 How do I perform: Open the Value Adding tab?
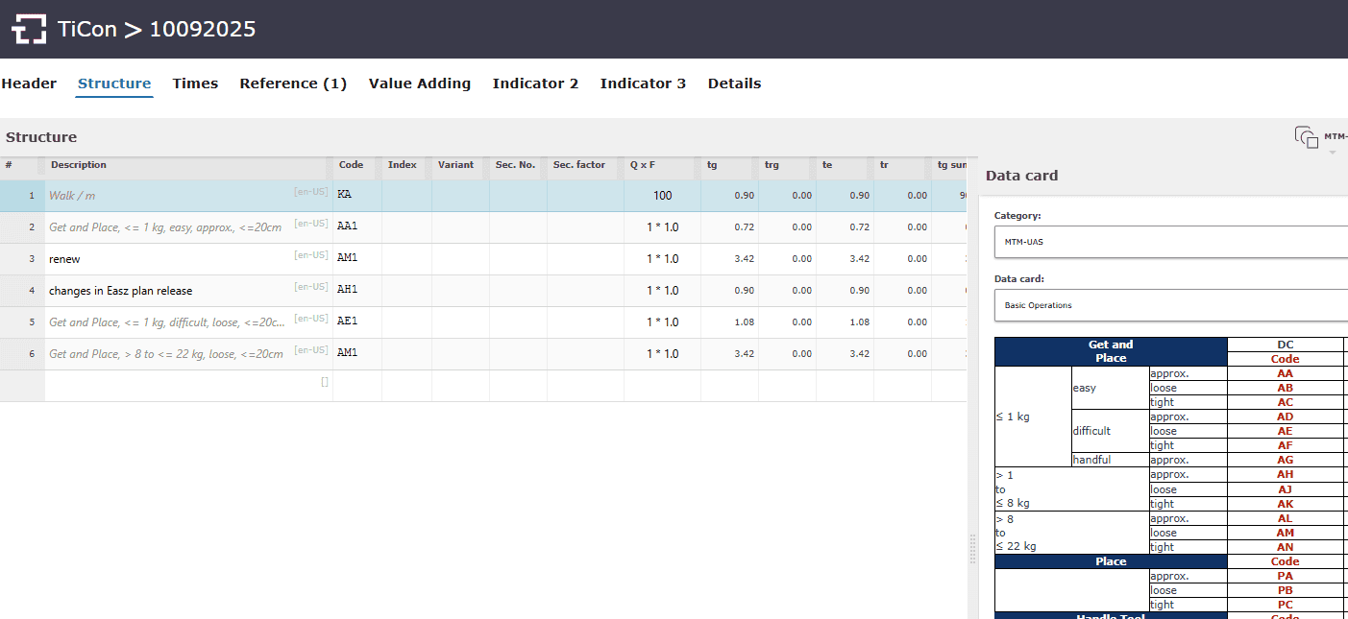419,83
